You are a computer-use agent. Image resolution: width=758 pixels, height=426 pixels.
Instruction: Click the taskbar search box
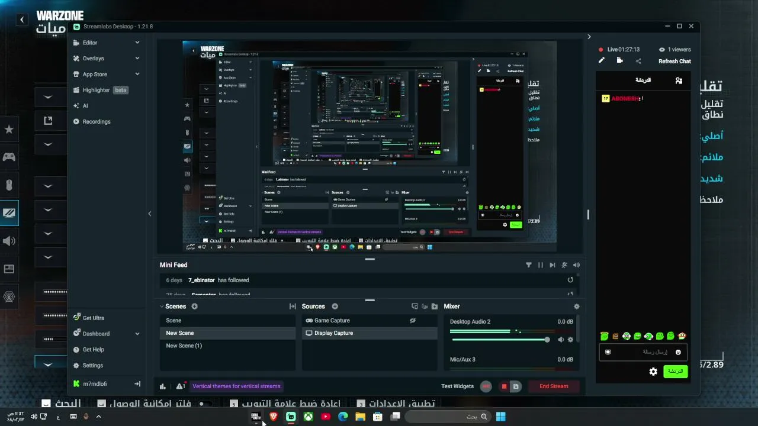[x=448, y=417]
